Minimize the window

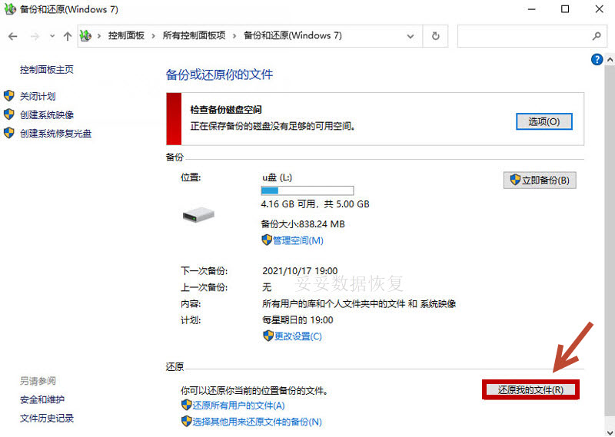pos(531,9)
